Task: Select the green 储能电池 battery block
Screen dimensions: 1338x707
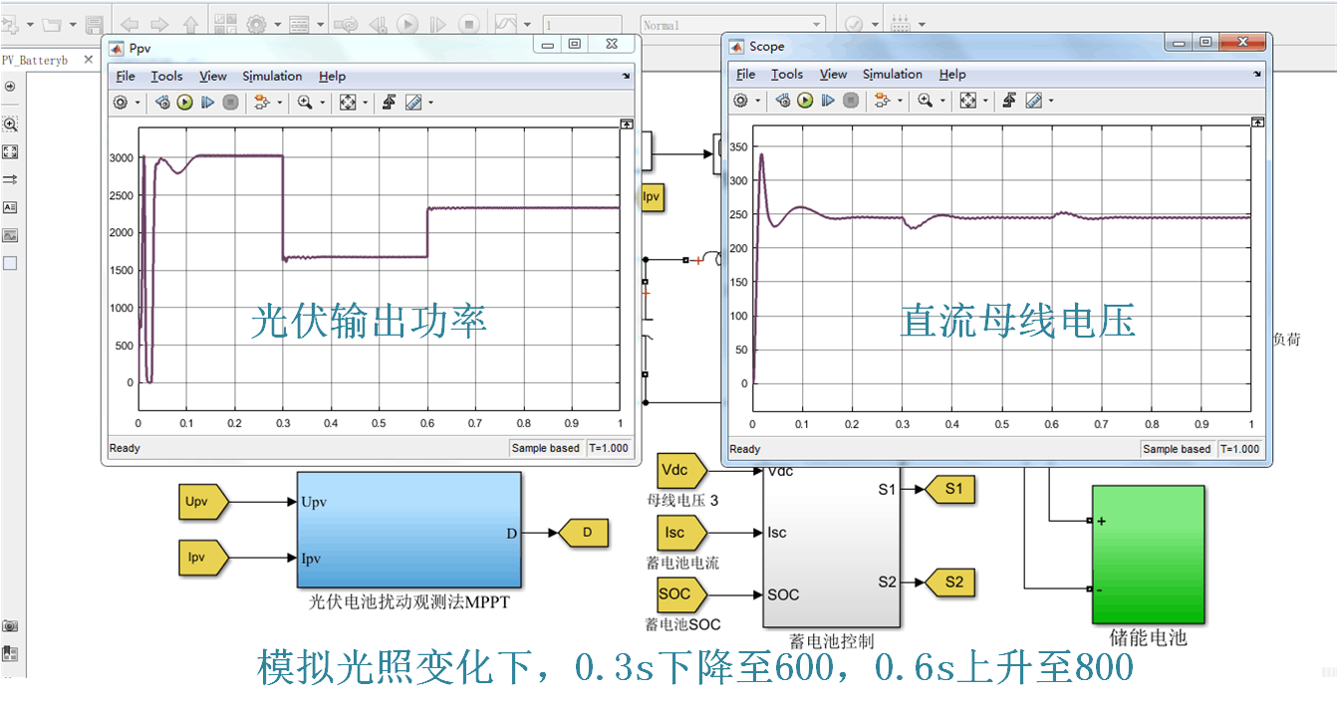Action: click(x=1149, y=555)
